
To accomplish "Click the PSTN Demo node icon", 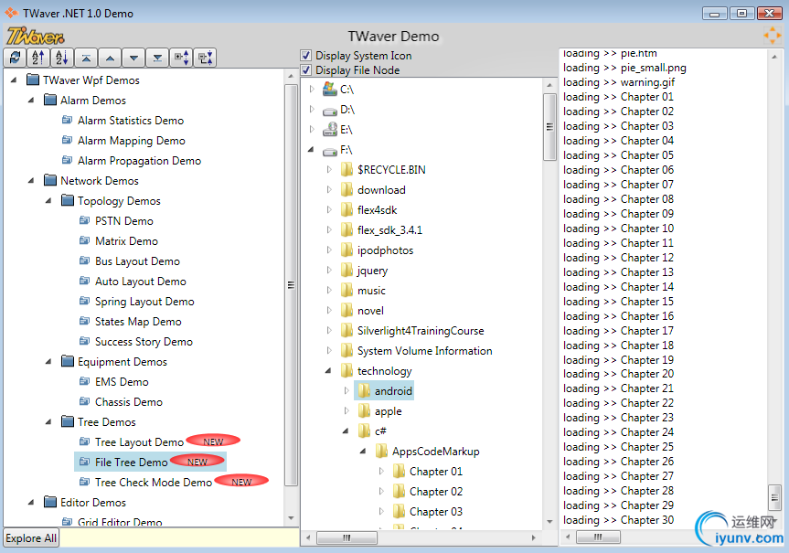I will tap(84, 220).
